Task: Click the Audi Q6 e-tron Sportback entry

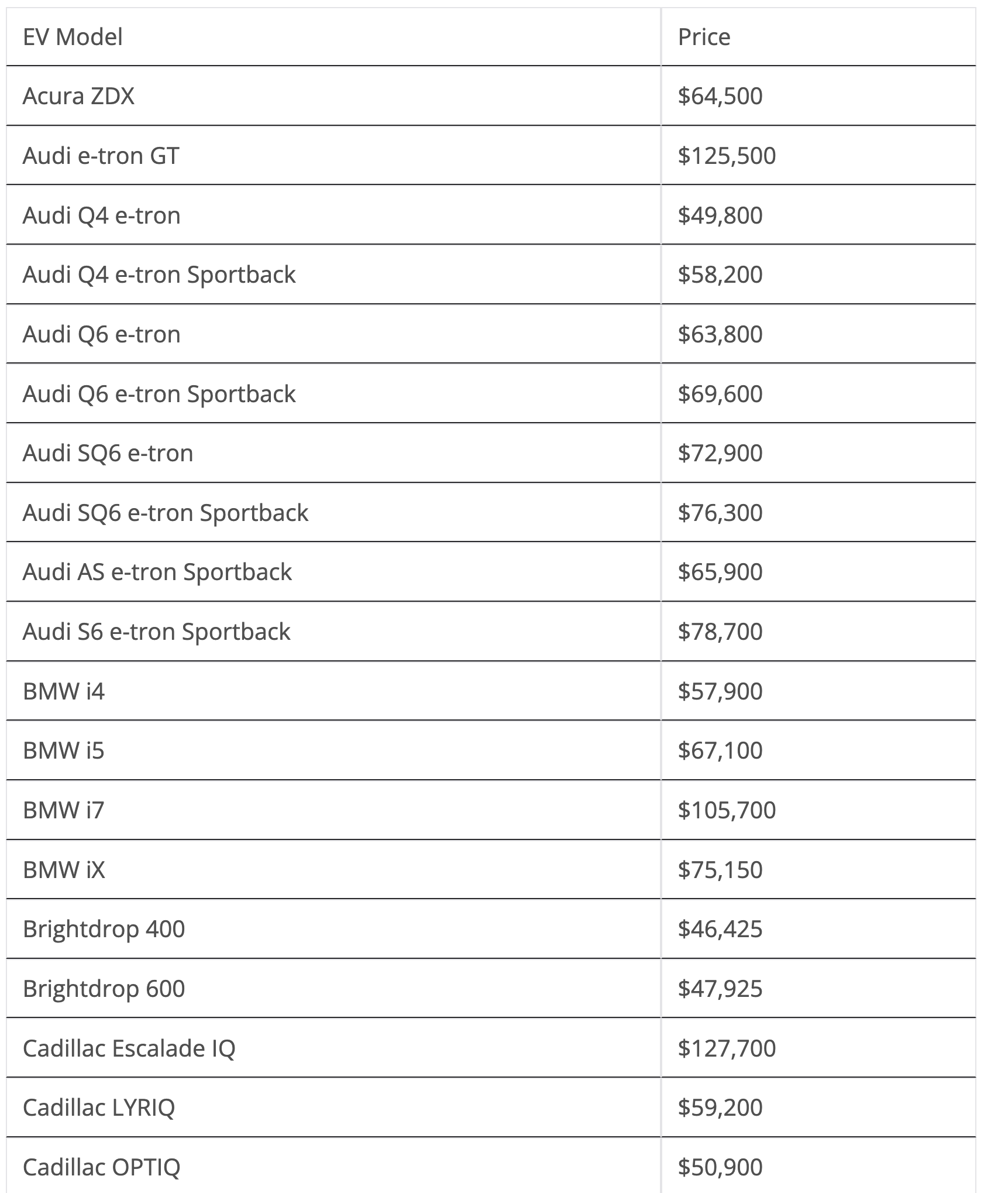Action: click(x=159, y=394)
